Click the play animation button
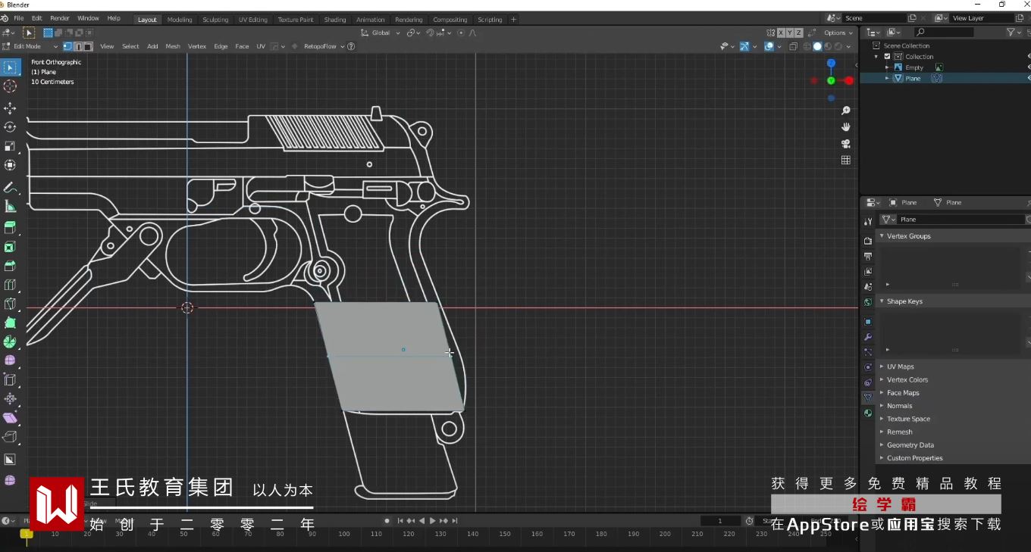This screenshot has height=552, width=1031. 433,521
